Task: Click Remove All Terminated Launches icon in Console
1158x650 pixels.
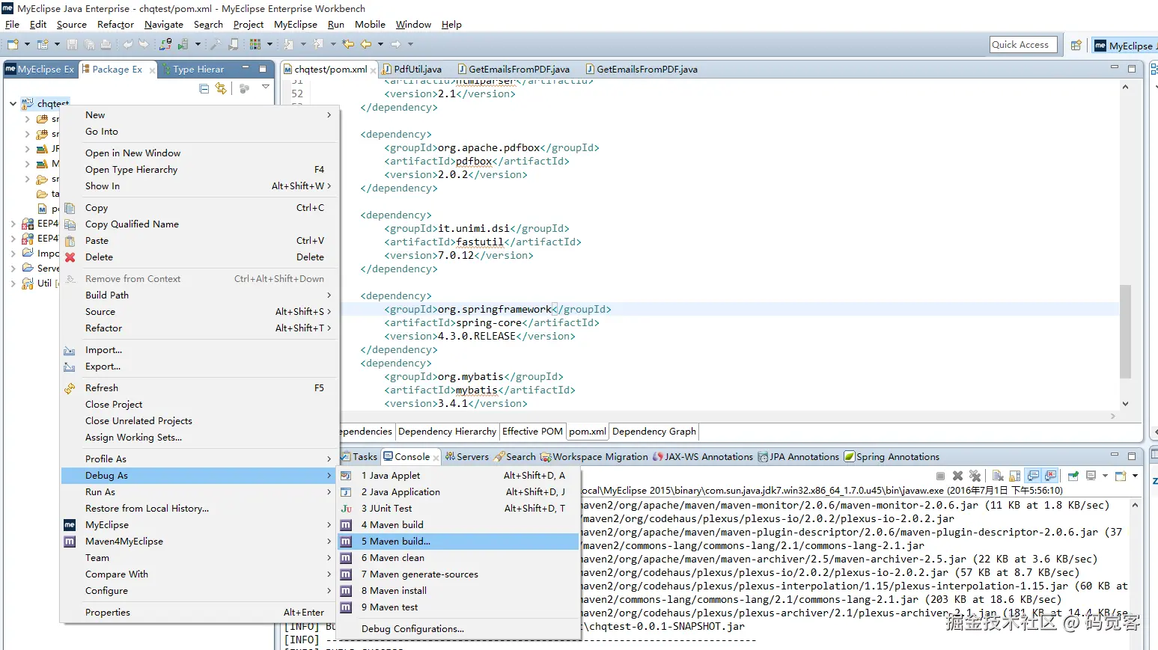Action: click(975, 476)
